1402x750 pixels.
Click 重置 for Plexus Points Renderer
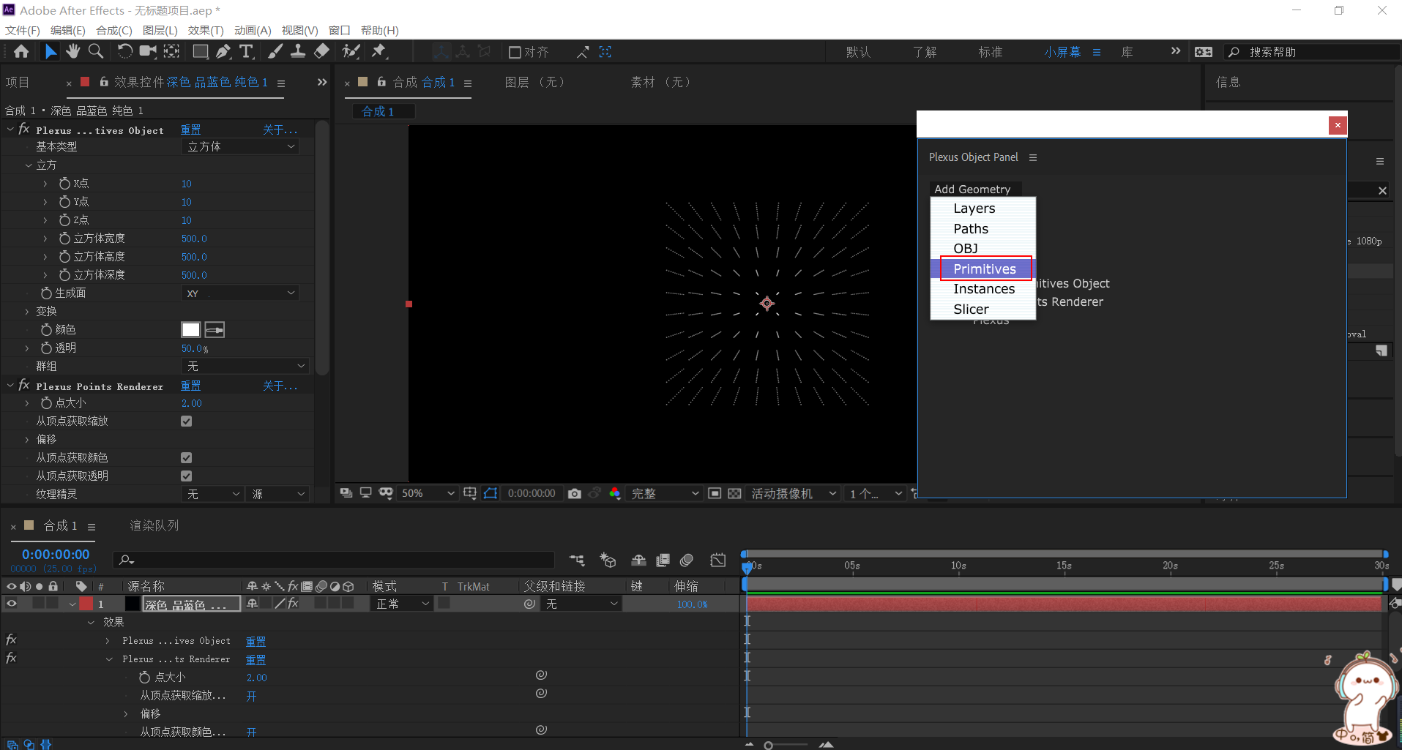pyautogui.click(x=190, y=386)
